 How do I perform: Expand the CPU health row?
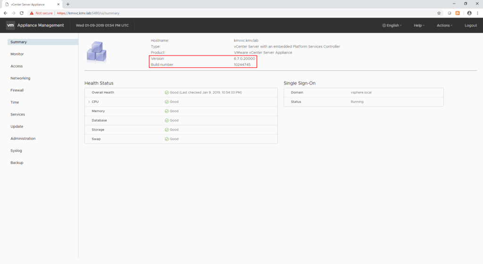(x=89, y=102)
